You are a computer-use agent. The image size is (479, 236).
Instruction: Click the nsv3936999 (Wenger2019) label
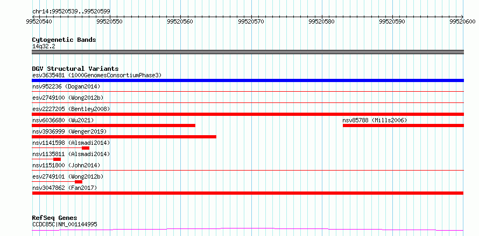(69, 131)
